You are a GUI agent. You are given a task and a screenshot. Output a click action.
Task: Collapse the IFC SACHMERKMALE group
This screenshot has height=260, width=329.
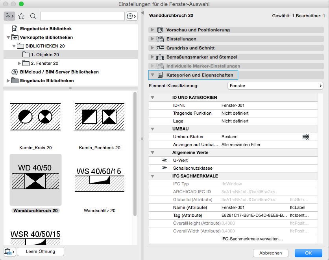153,176
